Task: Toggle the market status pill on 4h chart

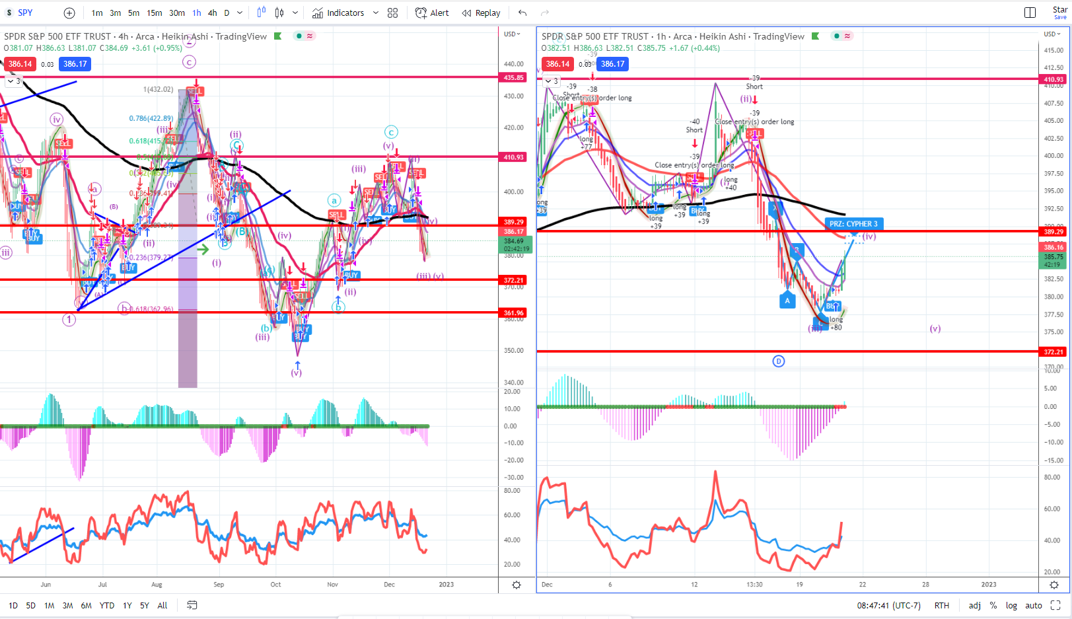Action: tap(305, 36)
